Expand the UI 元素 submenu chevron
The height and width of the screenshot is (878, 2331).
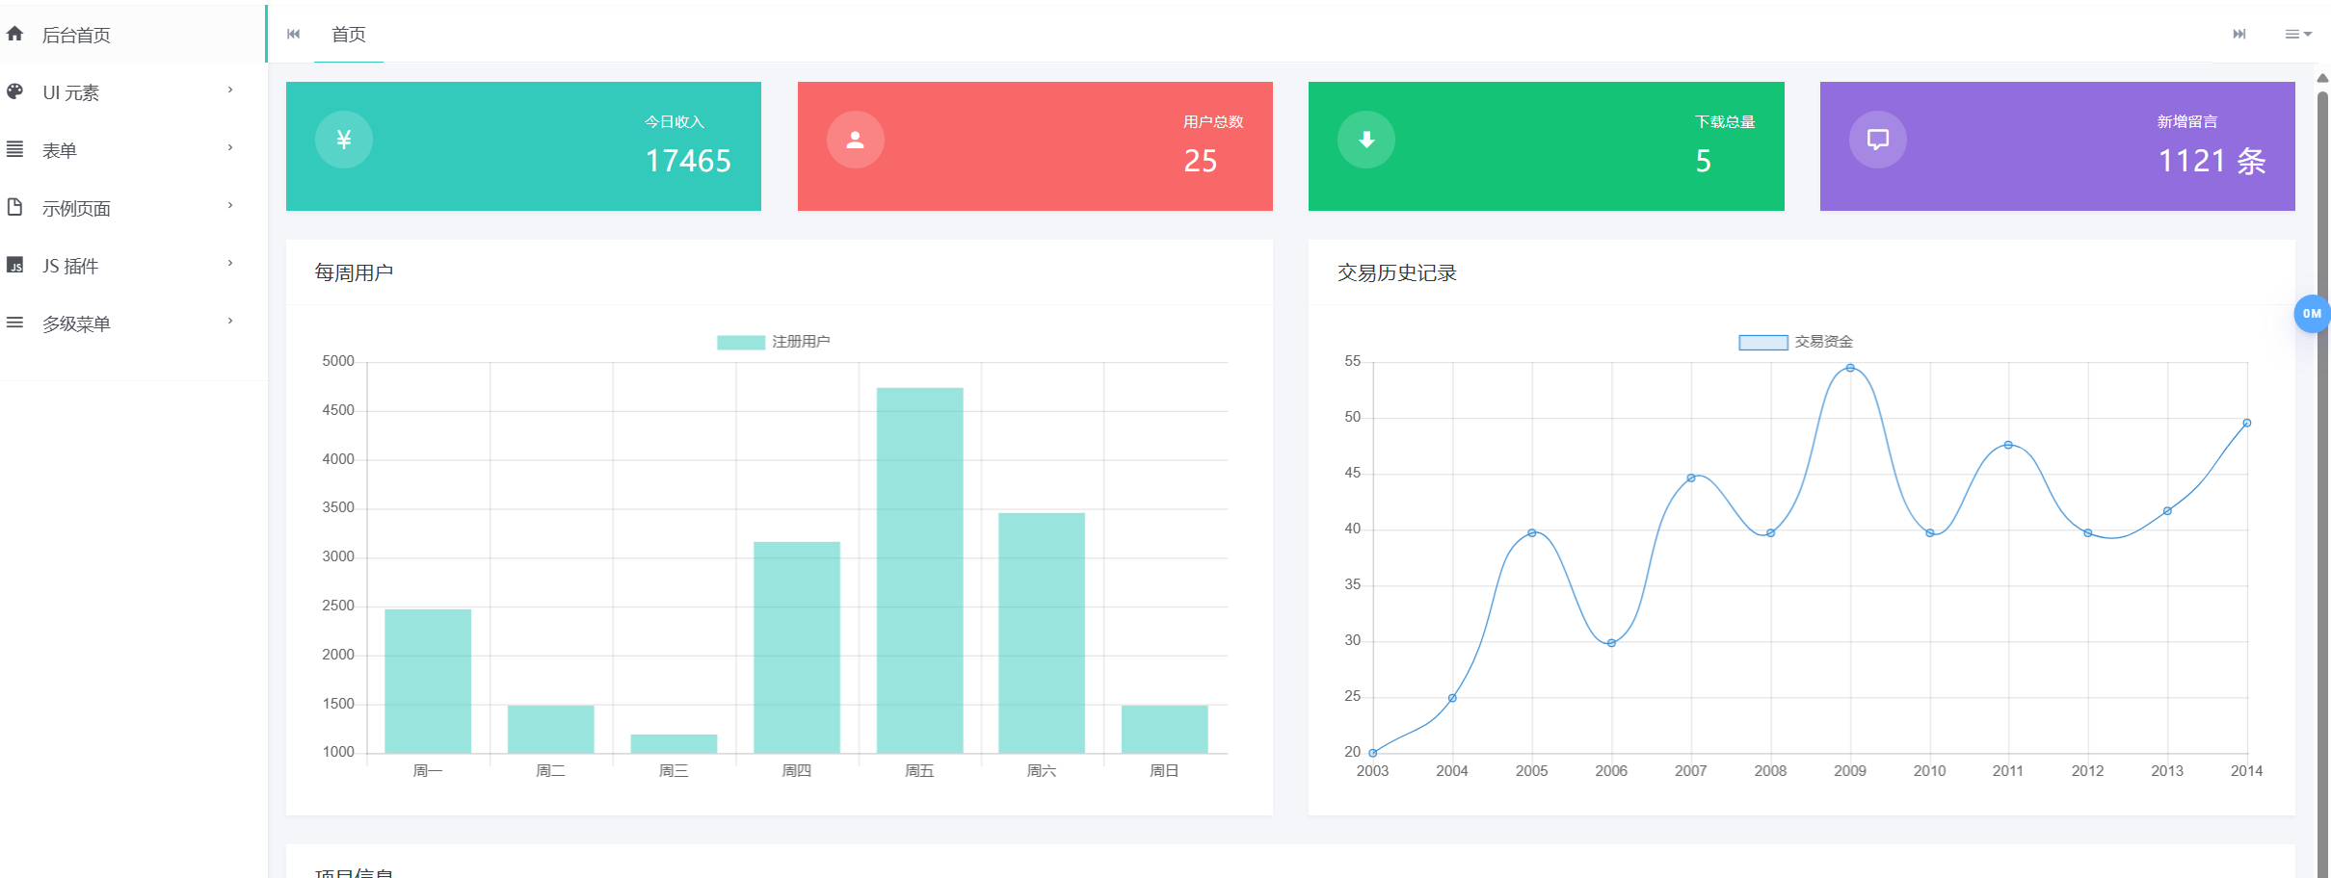(x=230, y=90)
